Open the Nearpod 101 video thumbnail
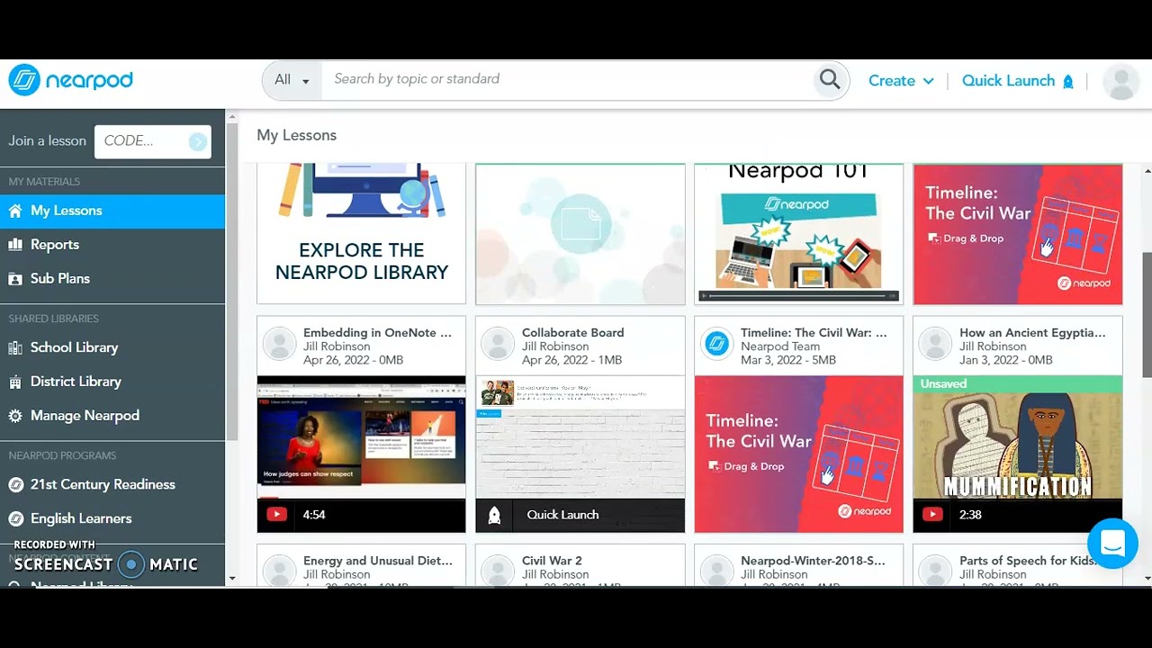Viewport: 1152px width, 648px height. tap(798, 234)
